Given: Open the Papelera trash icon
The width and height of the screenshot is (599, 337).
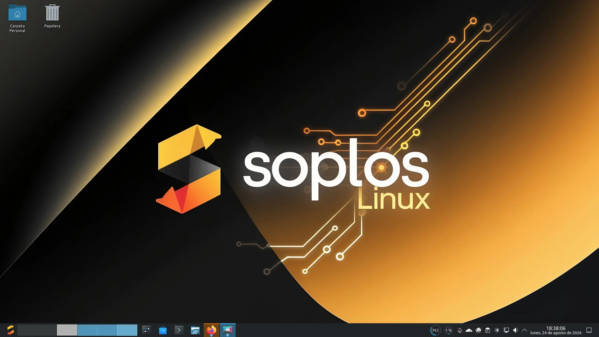Looking at the screenshot, I should tap(52, 17).
